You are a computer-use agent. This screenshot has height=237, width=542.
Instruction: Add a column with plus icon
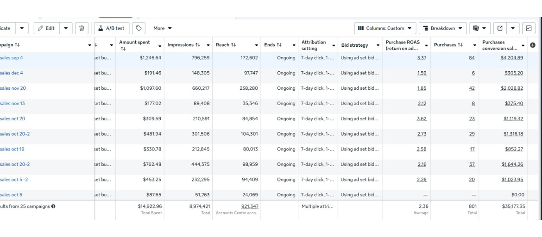pos(532,45)
